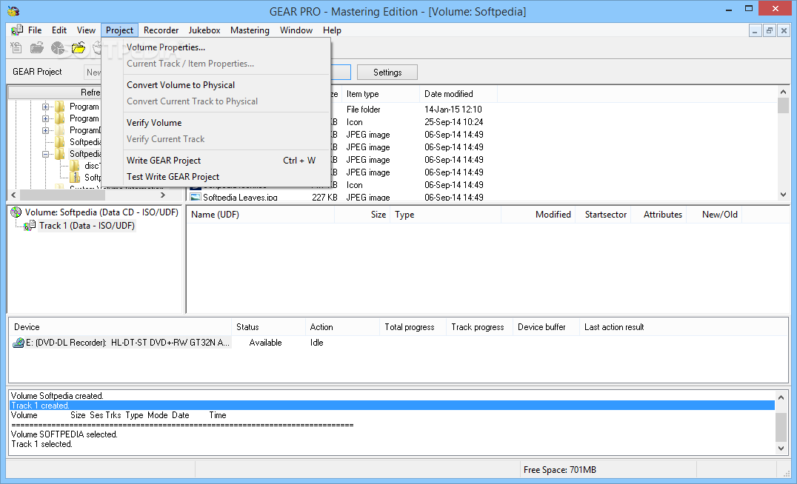Open the File menu
Image resolution: width=797 pixels, height=484 pixels.
point(35,30)
